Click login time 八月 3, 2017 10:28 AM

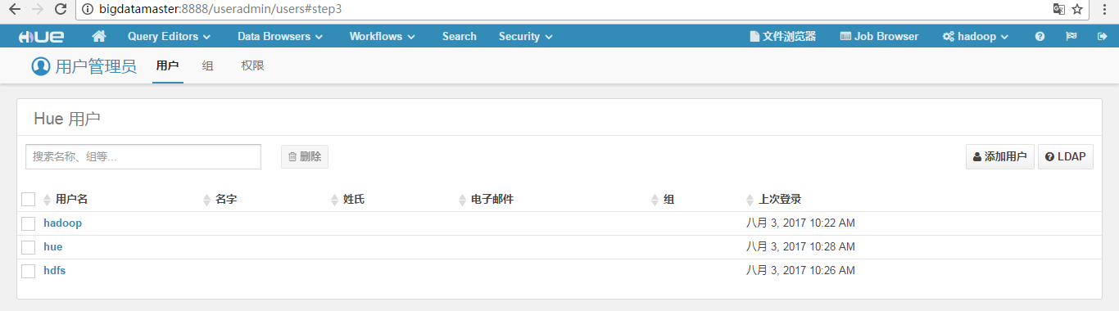point(800,247)
